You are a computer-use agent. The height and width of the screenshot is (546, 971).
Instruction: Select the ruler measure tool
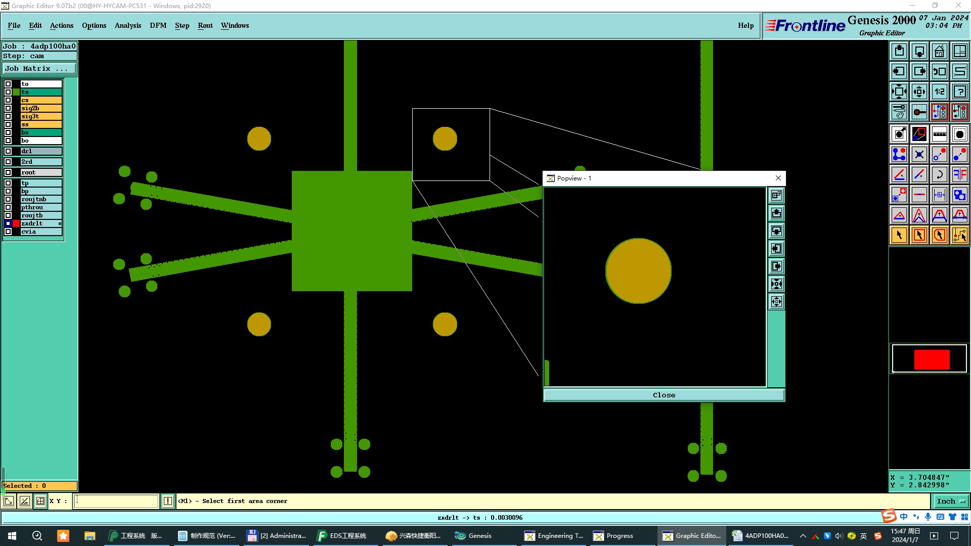(939, 134)
